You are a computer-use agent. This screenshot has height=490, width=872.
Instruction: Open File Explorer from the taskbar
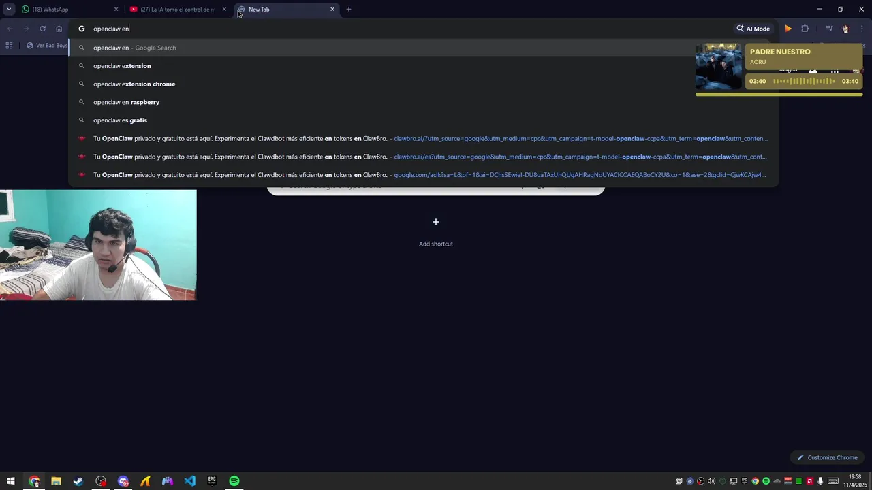(x=56, y=481)
